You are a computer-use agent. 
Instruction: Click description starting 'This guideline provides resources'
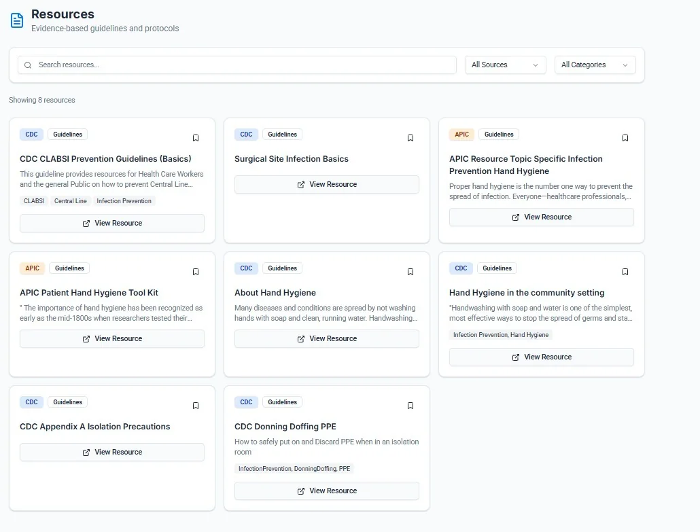pyautogui.click(x=111, y=179)
